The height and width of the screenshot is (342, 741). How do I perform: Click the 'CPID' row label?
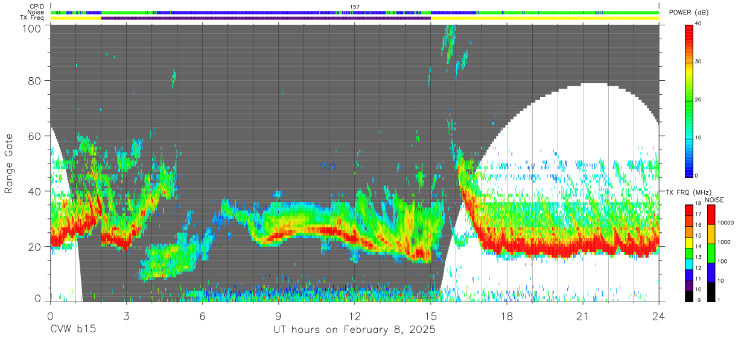[x=37, y=7]
